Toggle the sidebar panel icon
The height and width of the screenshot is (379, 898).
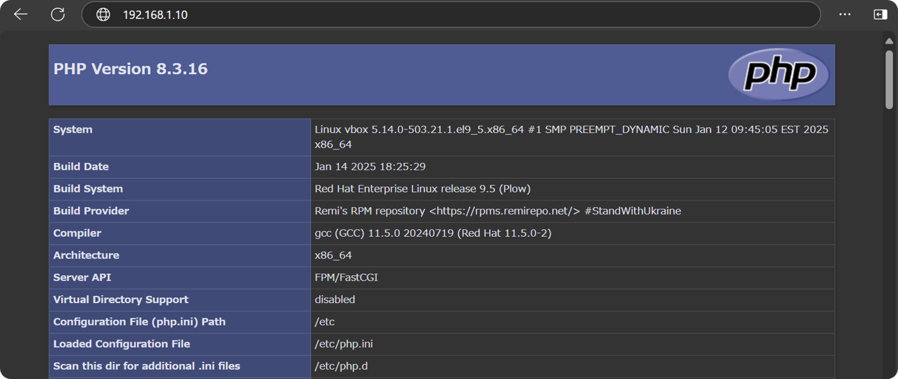pyautogui.click(x=880, y=14)
